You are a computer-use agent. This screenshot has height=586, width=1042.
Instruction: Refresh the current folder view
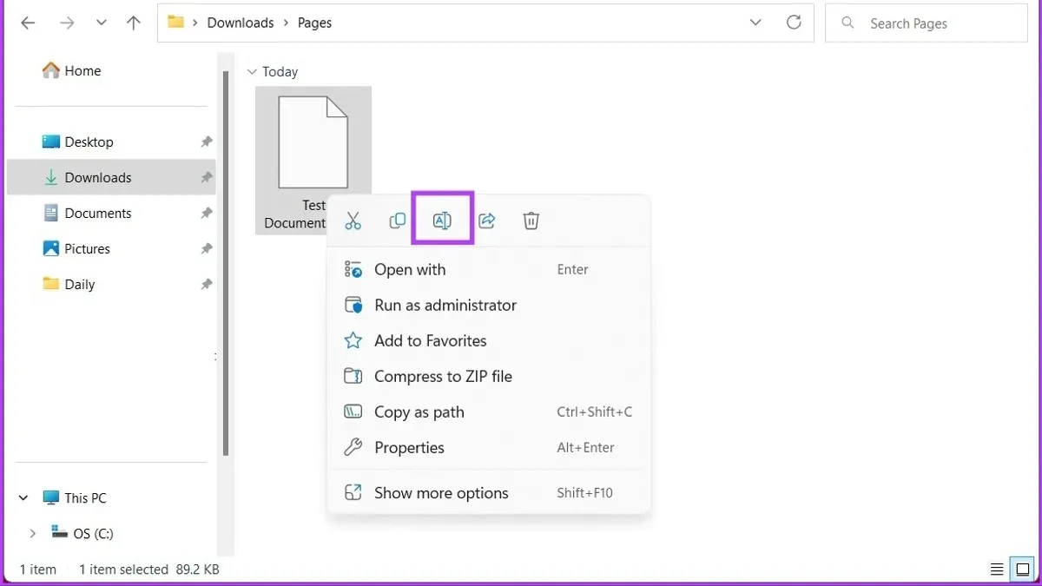(794, 23)
